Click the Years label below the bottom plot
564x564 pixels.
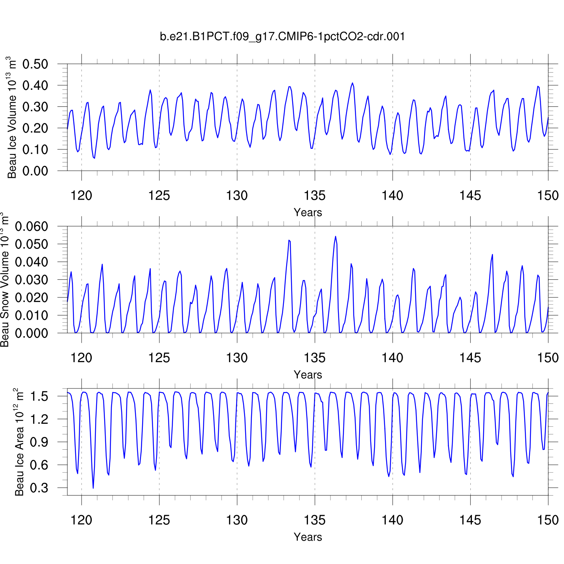[308, 537]
